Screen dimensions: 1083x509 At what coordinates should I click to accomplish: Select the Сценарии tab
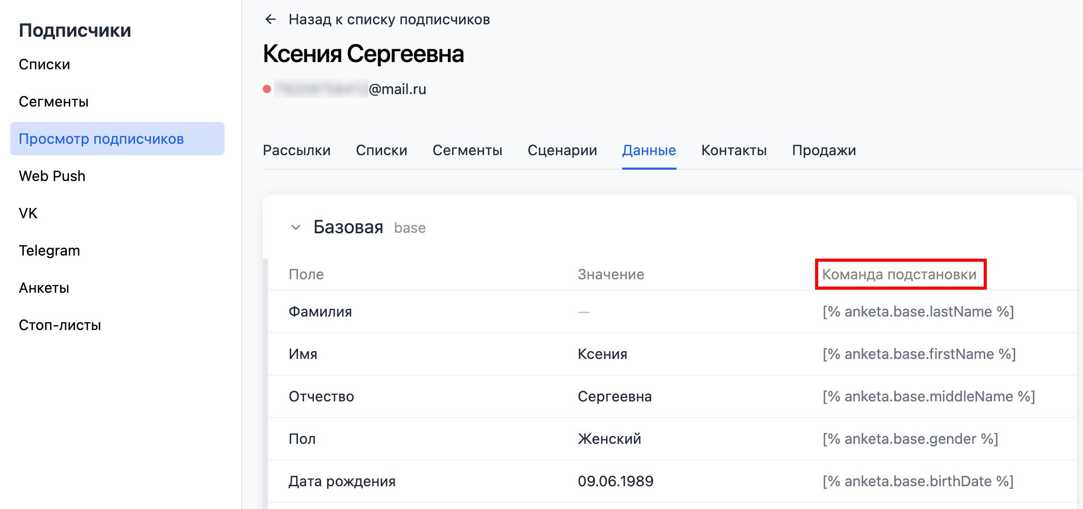coord(562,151)
